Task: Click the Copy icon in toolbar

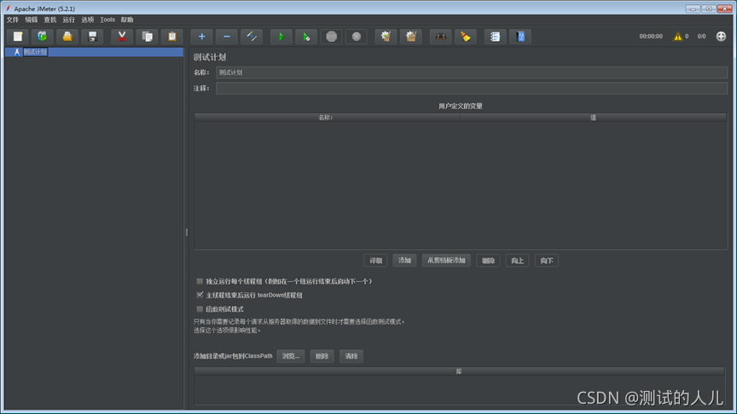Action: (147, 37)
